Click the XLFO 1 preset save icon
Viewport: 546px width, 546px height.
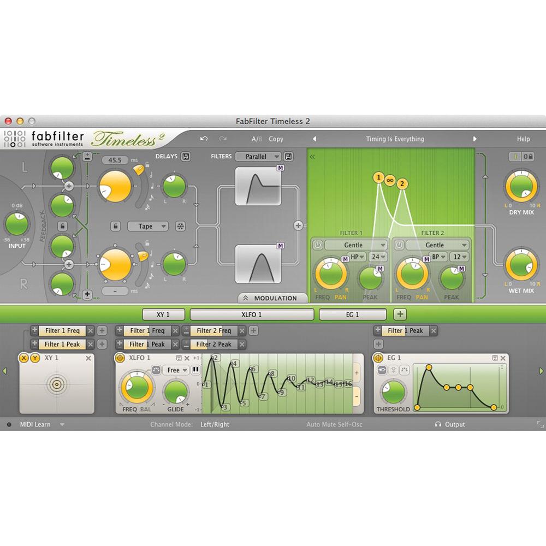pyautogui.click(x=180, y=359)
